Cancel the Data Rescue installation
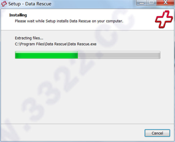Screen dimensions: 175x142 157,133
